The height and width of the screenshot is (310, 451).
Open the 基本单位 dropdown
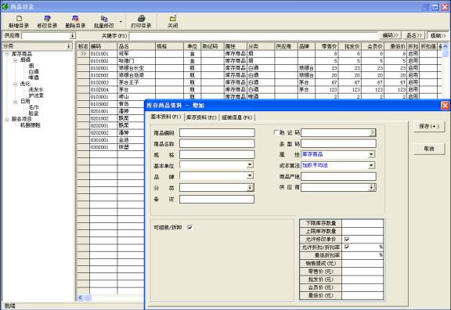[250, 164]
